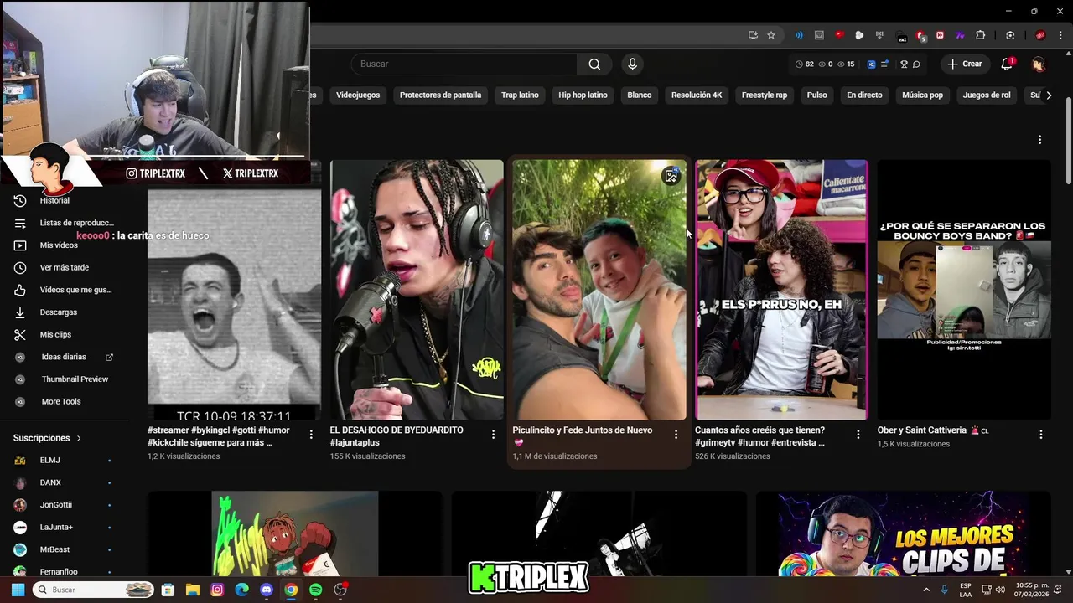The width and height of the screenshot is (1073, 603).
Task: Click the blue IQ extension icon
Action: [871, 64]
